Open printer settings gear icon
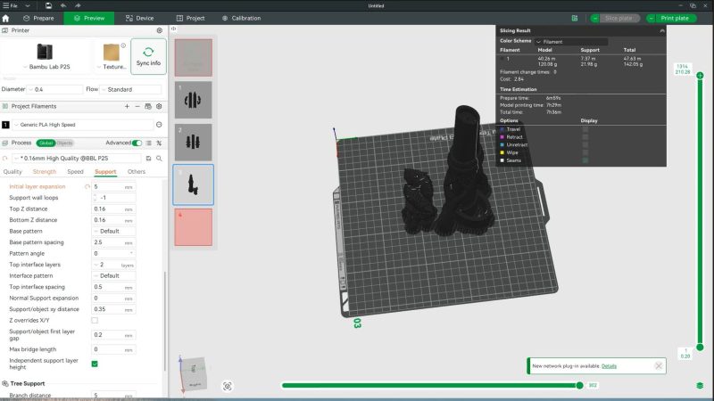The image size is (714, 401). (159, 30)
